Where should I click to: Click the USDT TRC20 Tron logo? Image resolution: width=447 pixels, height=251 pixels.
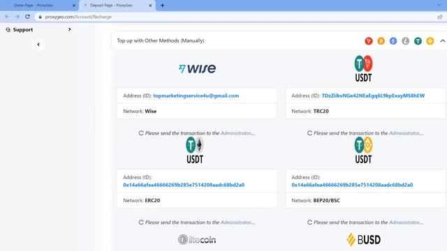pyautogui.click(x=363, y=68)
